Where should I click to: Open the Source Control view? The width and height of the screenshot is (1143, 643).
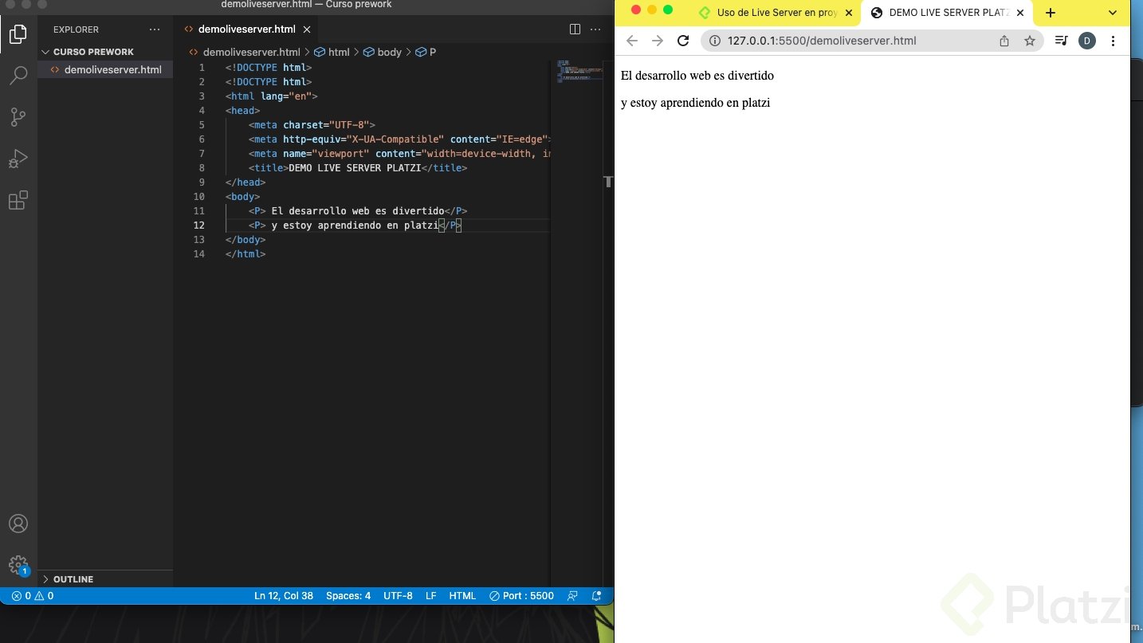coord(18,117)
